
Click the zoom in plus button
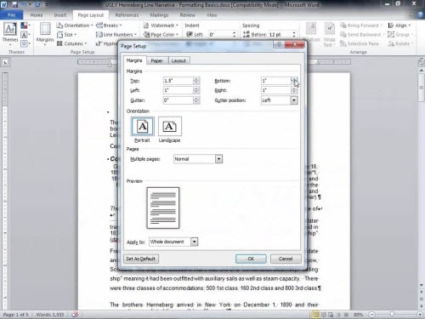(420, 315)
